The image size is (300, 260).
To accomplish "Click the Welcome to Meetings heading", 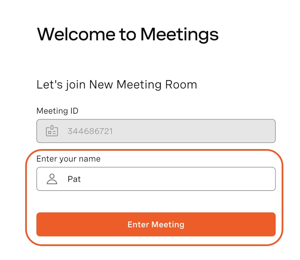I will pyautogui.click(x=128, y=35).
